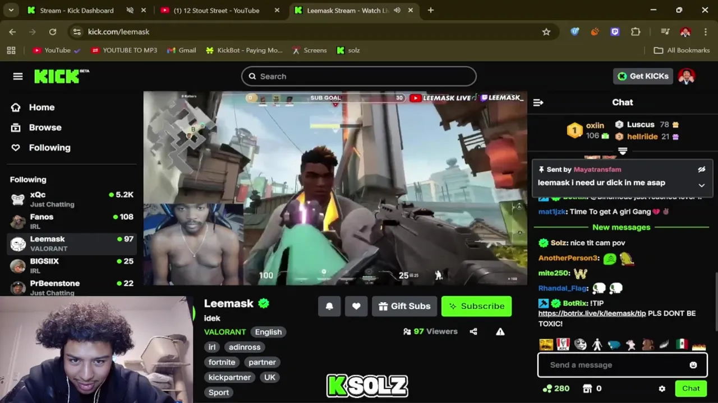Expand the pinned message chevron
The image size is (718, 403).
click(701, 185)
